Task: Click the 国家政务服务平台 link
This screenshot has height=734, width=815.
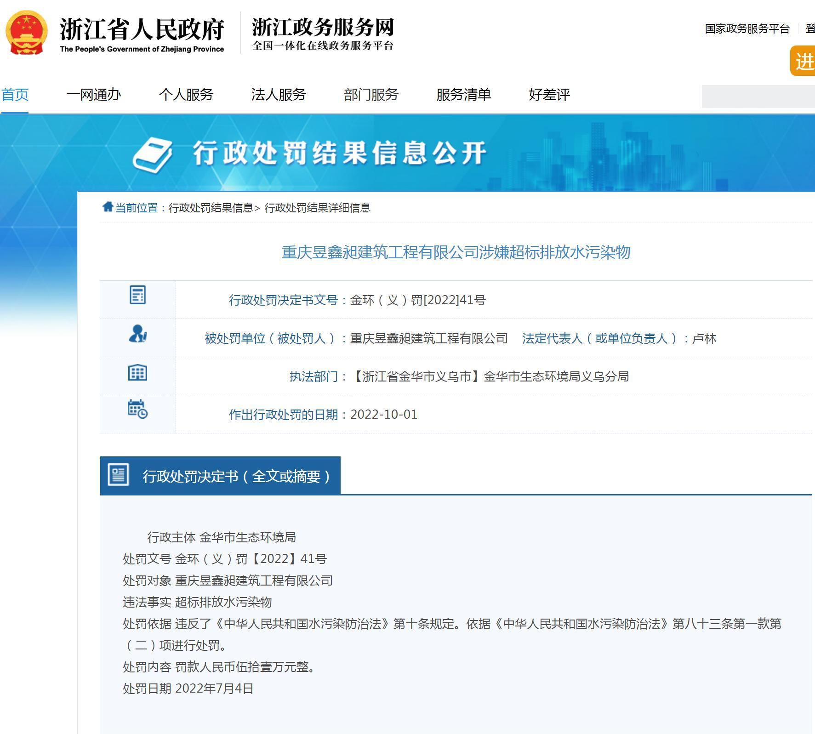Action: (x=747, y=28)
